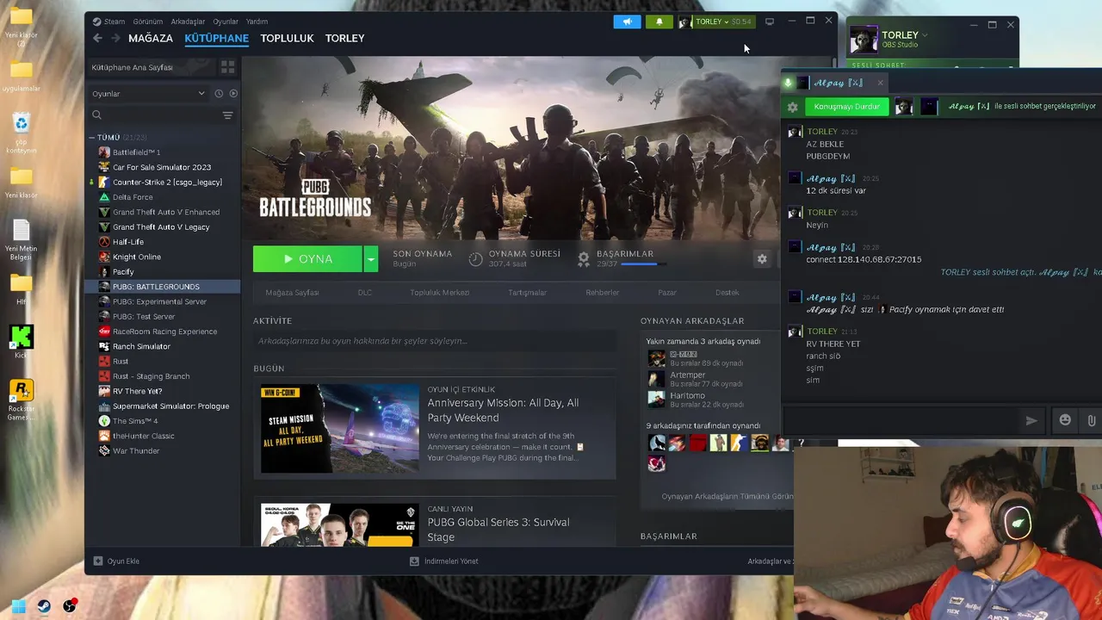Image resolution: width=1102 pixels, height=620 pixels.
Task: Switch to the MAĞAZA tab
Action: pyautogui.click(x=151, y=38)
